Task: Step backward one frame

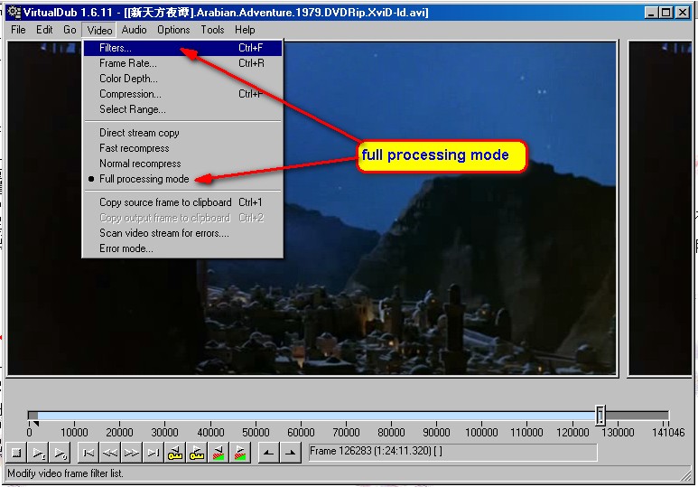Action: (110, 453)
